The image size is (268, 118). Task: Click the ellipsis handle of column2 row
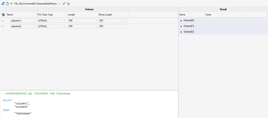[x=3, y=26]
